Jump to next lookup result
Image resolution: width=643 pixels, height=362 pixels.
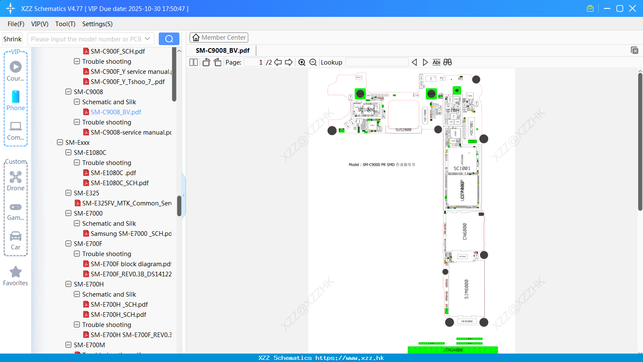tap(425, 62)
